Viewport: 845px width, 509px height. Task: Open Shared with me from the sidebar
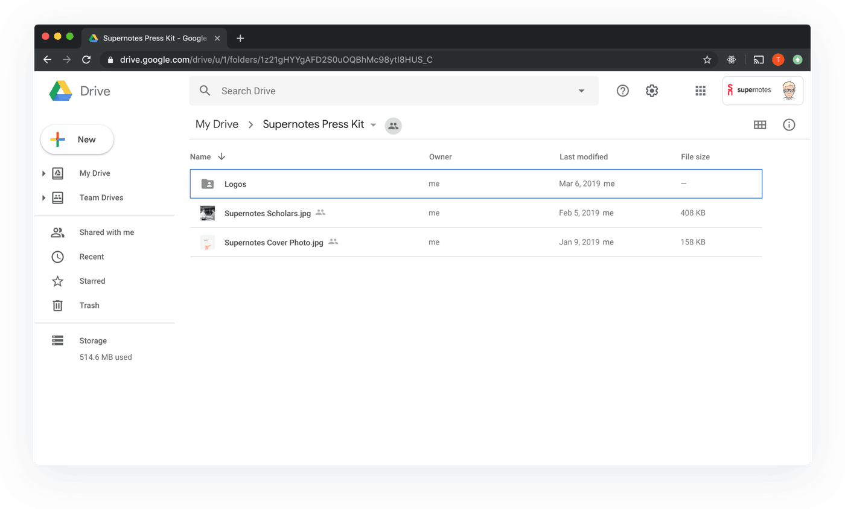click(107, 232)
